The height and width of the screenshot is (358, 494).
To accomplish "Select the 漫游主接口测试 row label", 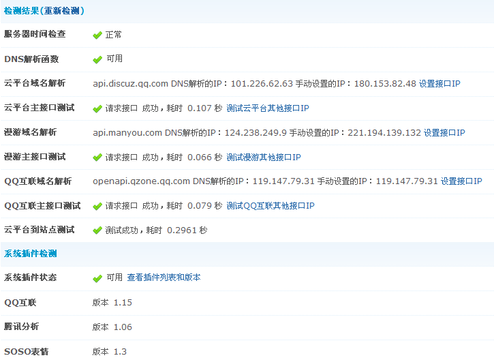I will [35, 156].
